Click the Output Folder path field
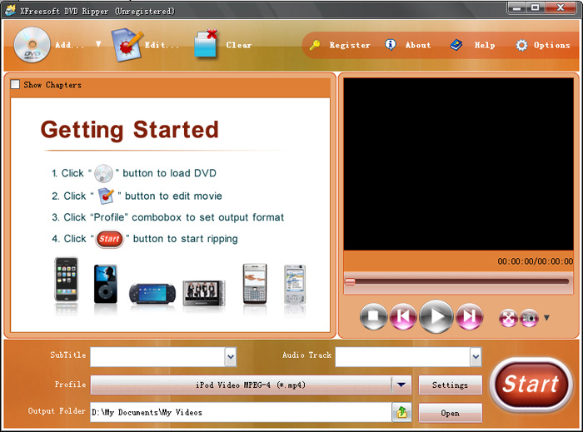Image resolution: width=583 pixels, height=432 pixels. point(241,412)
